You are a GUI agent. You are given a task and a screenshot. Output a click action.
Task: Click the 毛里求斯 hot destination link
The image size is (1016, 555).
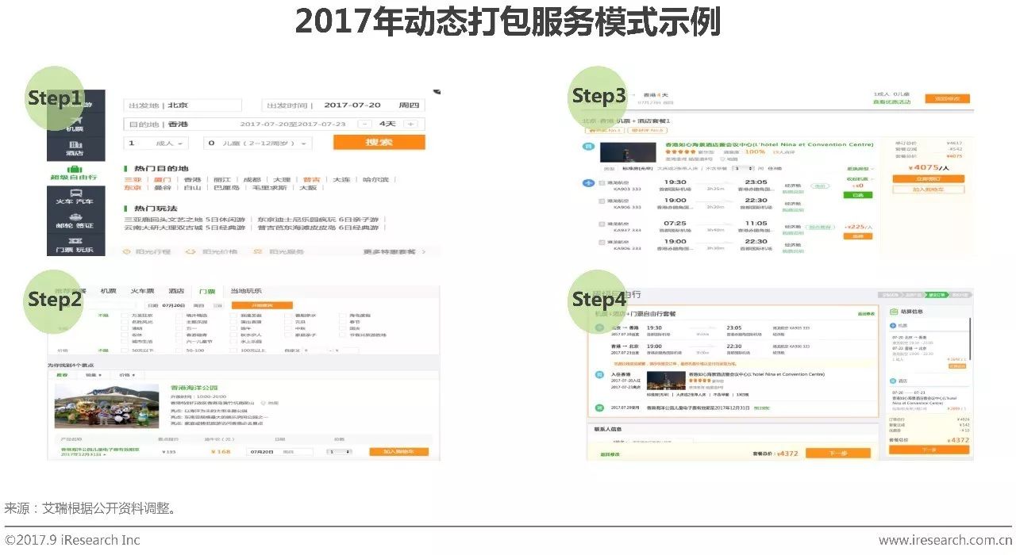point(268,188)
